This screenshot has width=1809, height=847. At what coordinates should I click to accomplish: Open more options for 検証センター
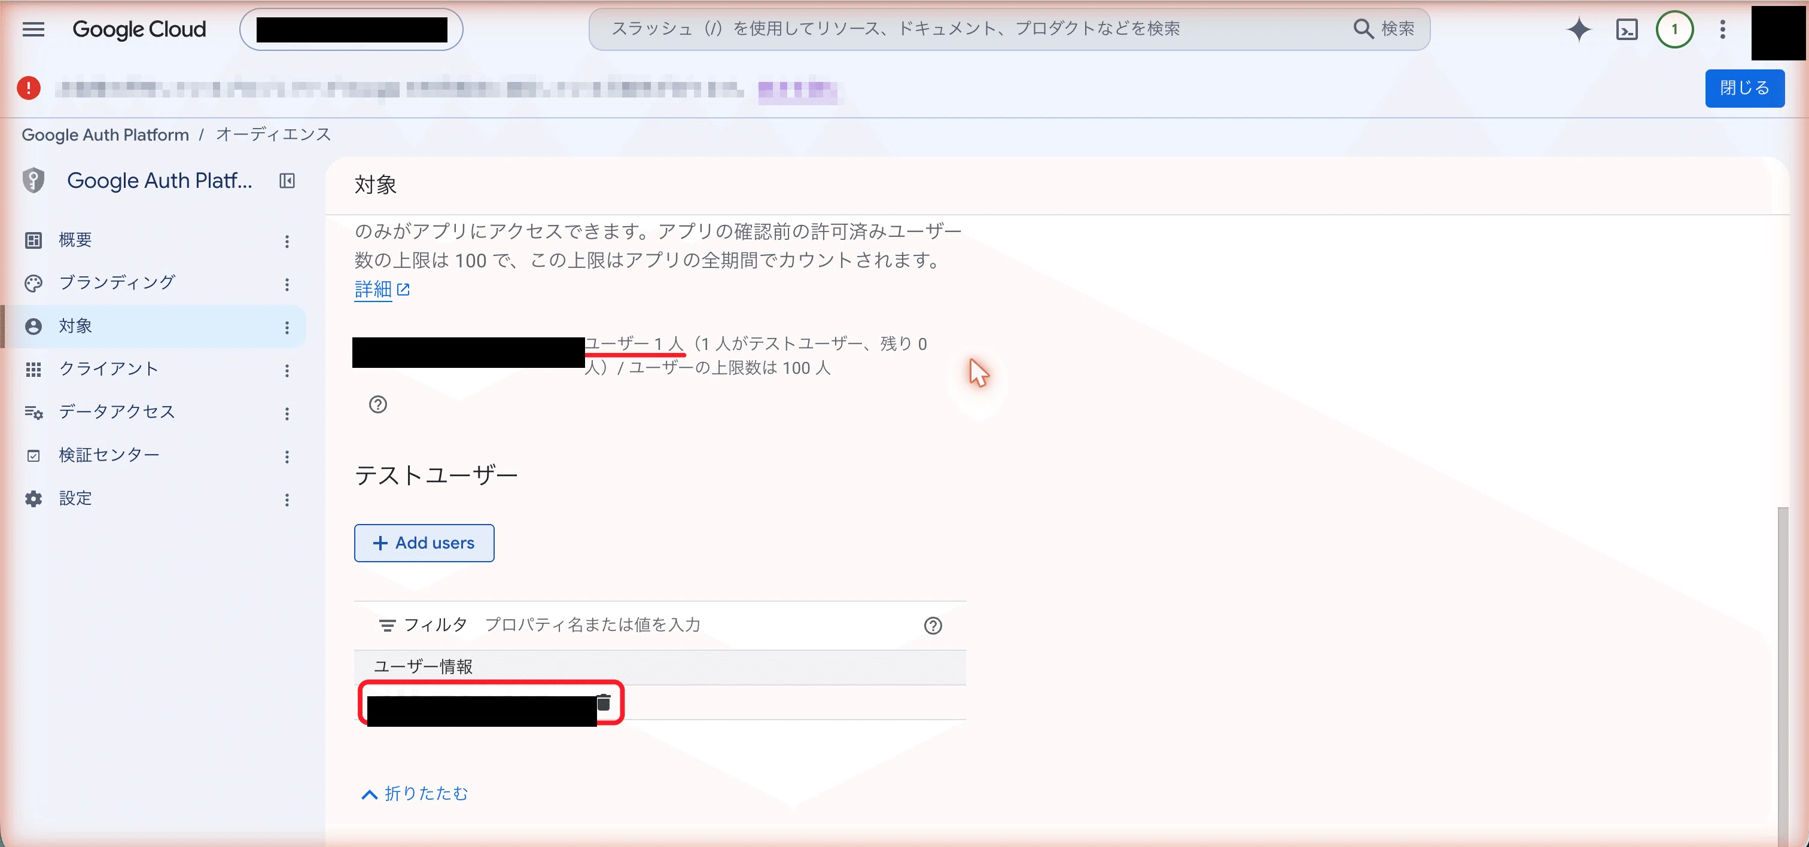(287, 457)
